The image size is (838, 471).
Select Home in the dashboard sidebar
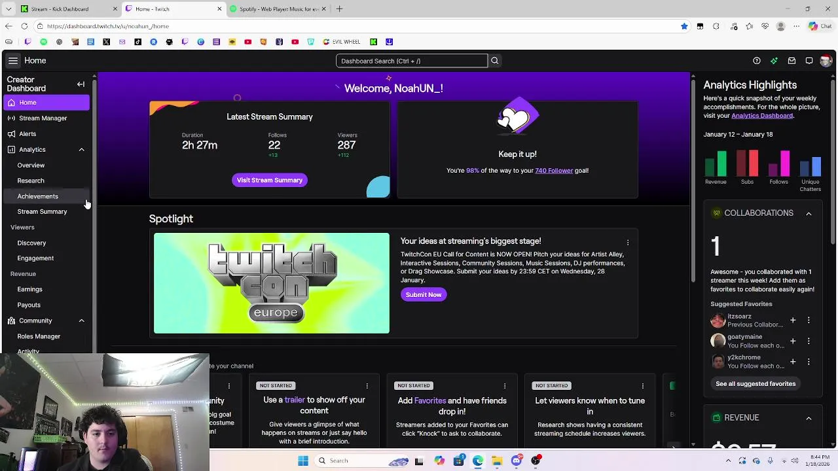(x=46, y=103)
